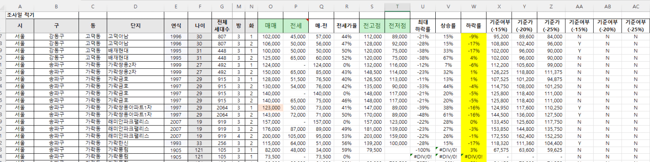Select the 61% 상승률 cell

coord(448,114)
